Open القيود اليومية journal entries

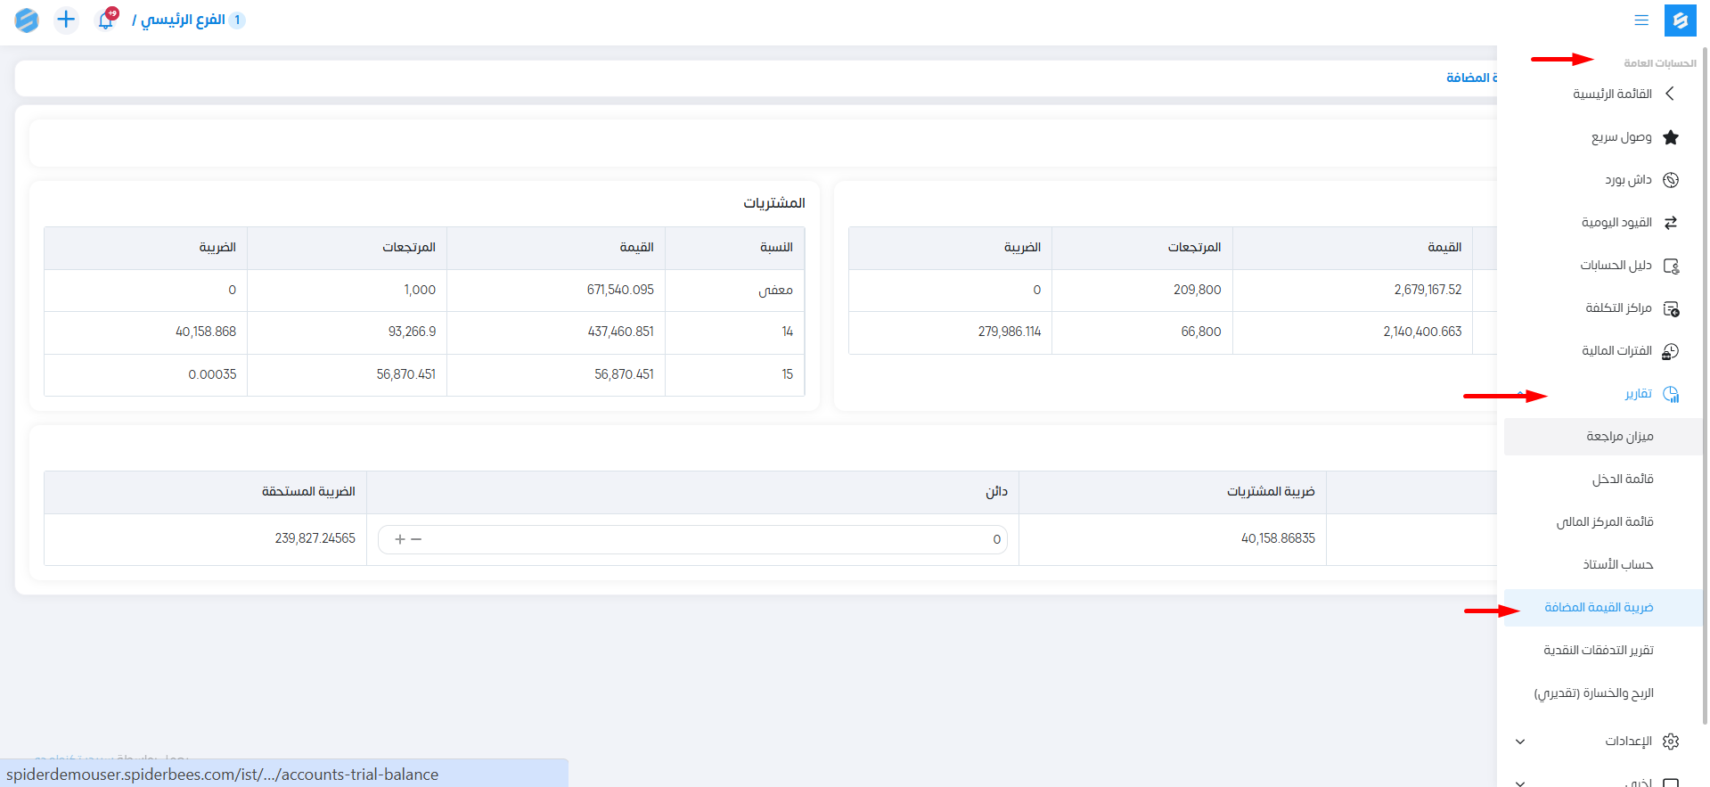(1616, 223)
